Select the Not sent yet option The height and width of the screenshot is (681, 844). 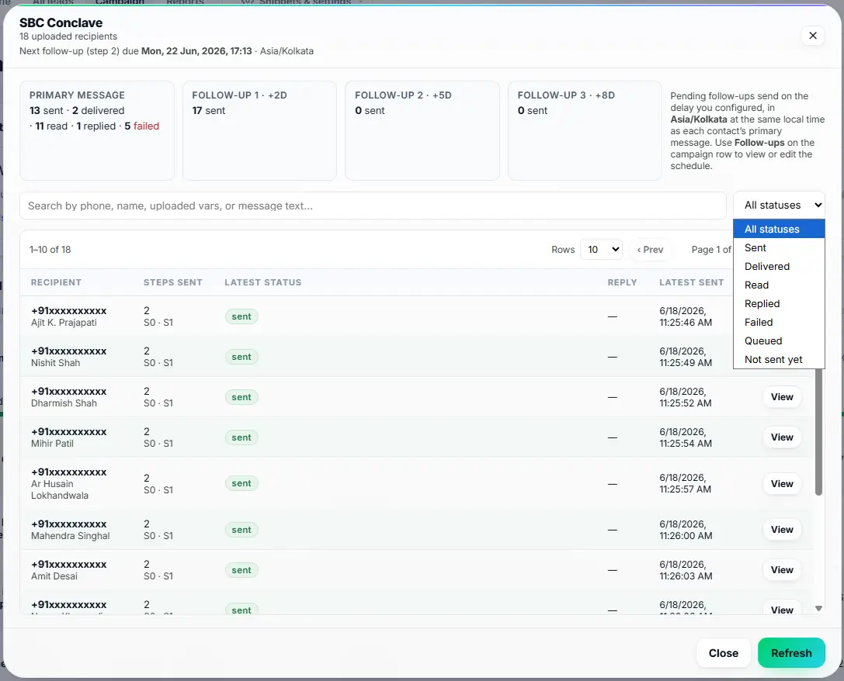point(779,360)
